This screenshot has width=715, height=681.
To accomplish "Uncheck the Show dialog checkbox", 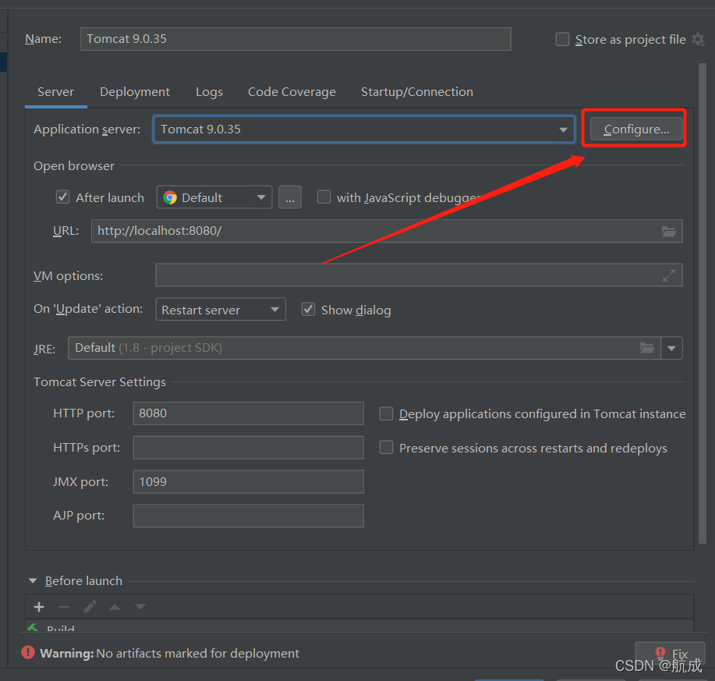I will (x=308, y=309).
